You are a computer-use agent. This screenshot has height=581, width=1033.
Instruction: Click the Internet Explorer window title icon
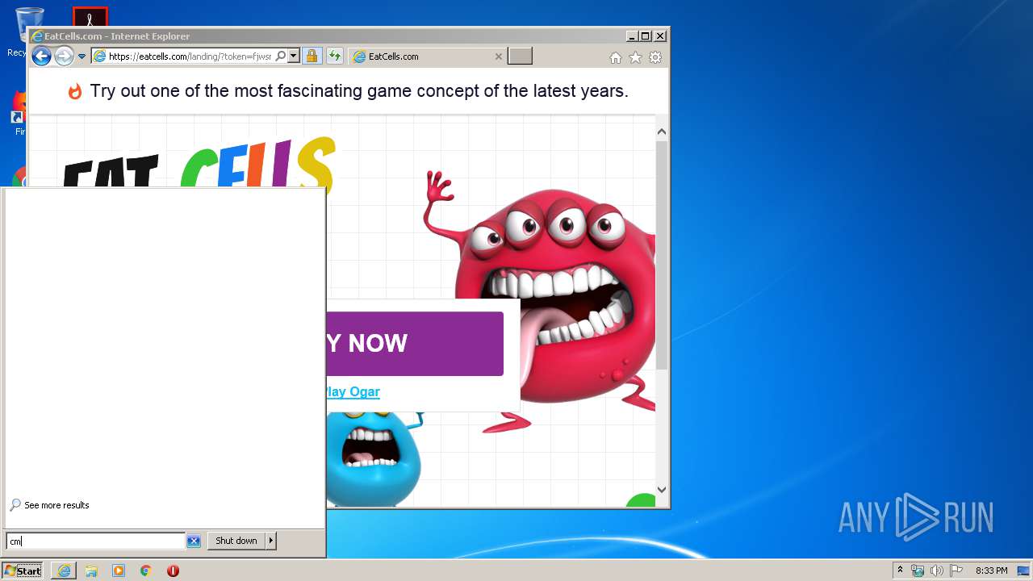(36, 36)
